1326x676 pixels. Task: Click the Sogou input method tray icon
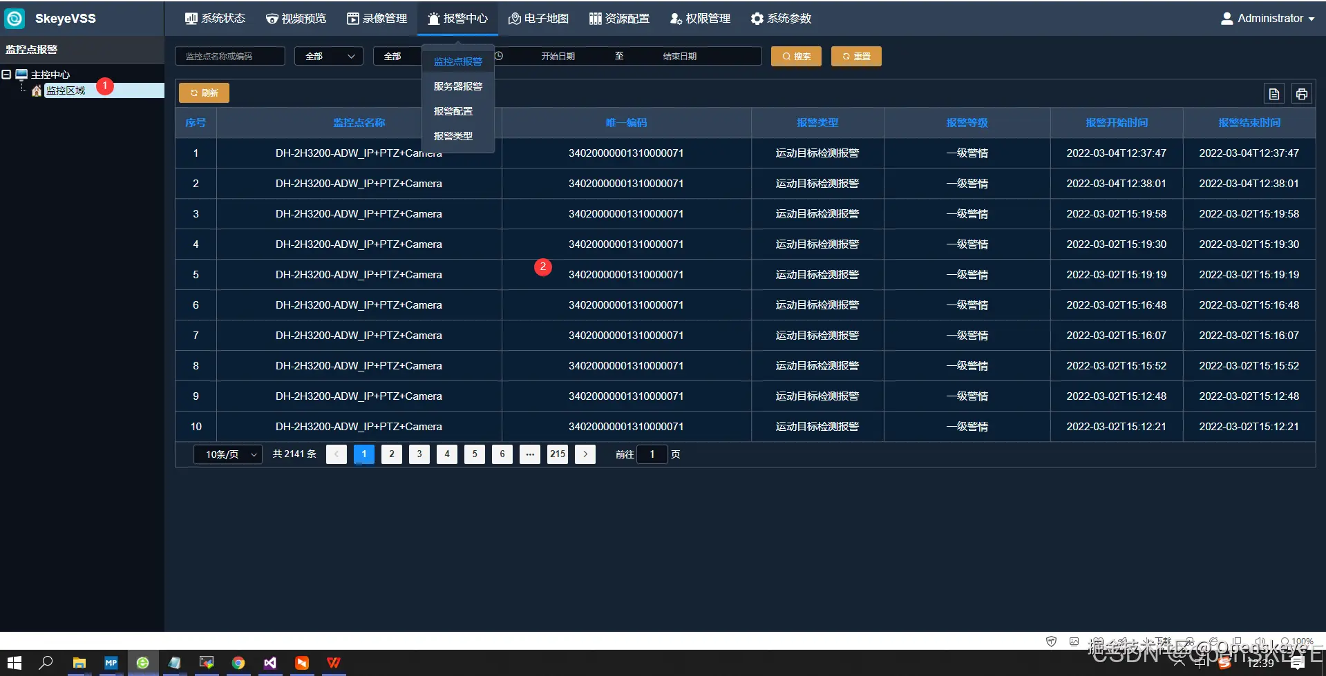click(x=1224, y=664)
